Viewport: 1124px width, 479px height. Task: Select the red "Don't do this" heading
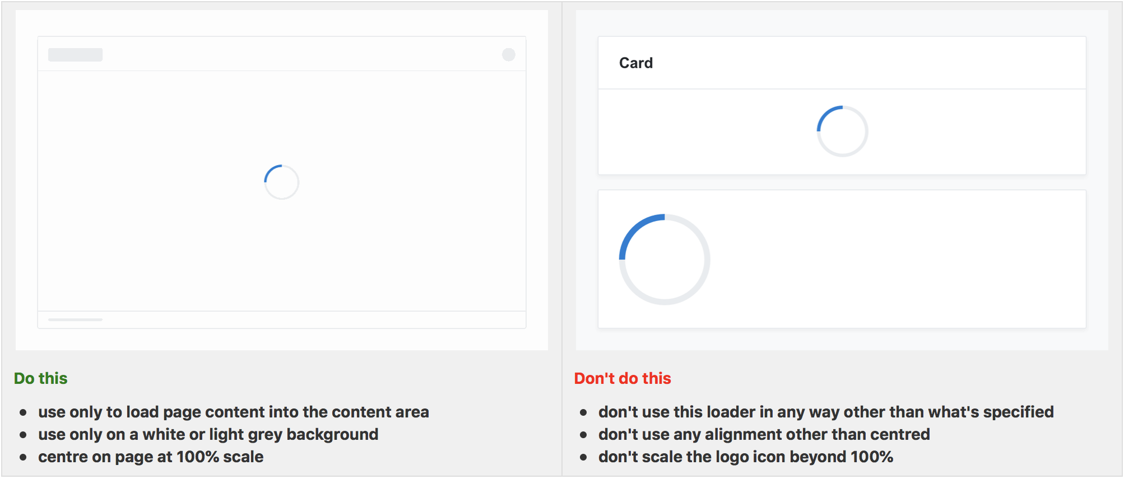point(623,378)
